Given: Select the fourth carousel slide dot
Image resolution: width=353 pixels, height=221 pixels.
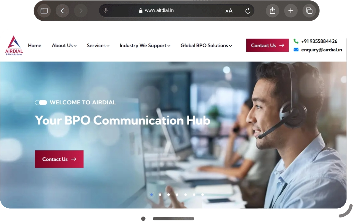Looking at the screenshot, I should [x=177, y=194].
